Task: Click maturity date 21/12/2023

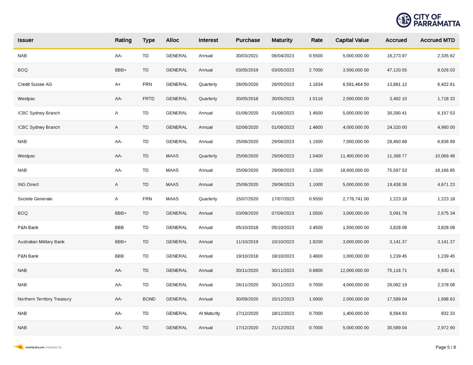Action: tap(283, 328)
